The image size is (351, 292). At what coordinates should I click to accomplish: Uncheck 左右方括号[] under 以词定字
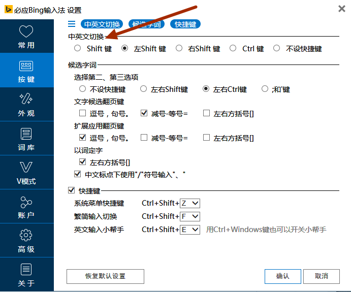[x=82, y=162]
